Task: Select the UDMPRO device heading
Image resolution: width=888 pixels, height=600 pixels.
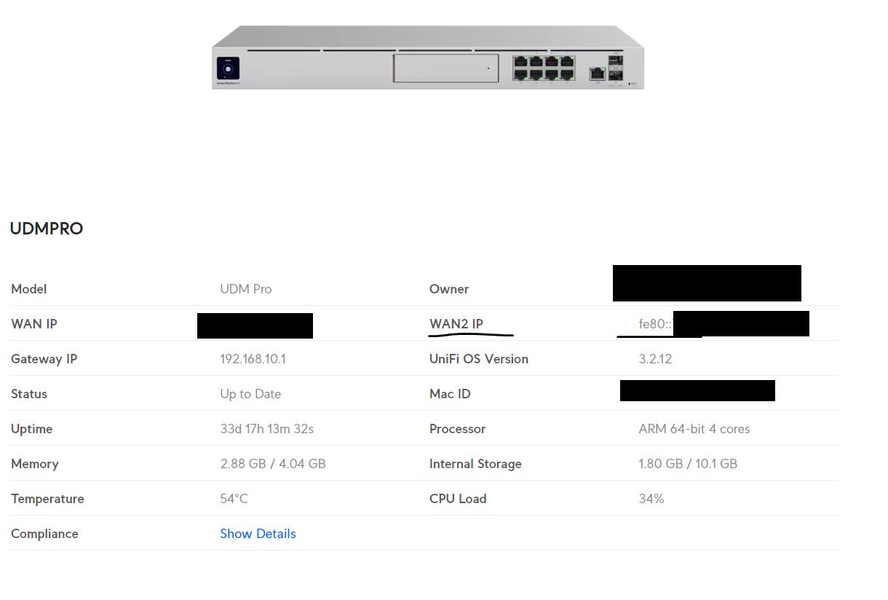Action: pos(47,229)
